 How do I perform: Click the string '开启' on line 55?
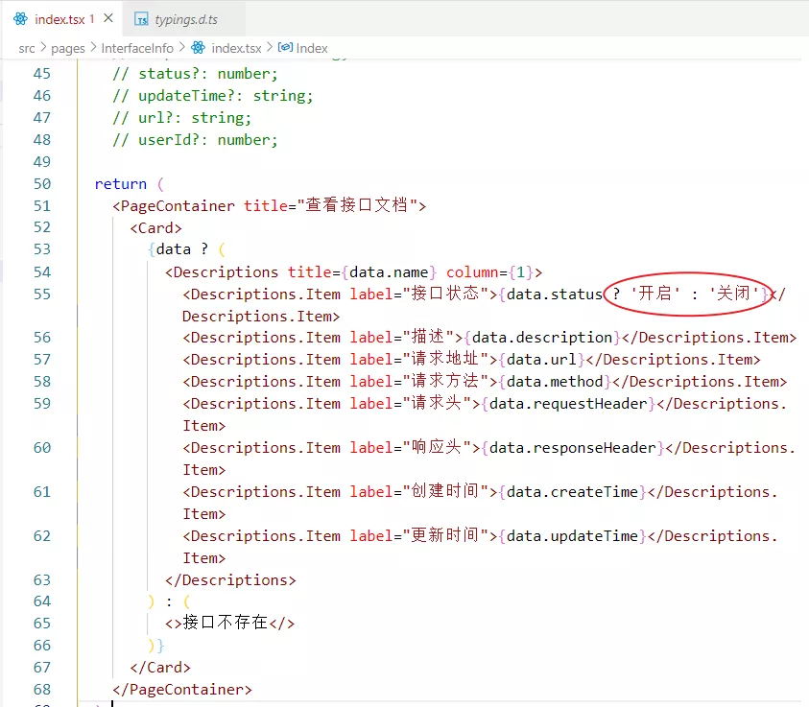click(655, 294)
